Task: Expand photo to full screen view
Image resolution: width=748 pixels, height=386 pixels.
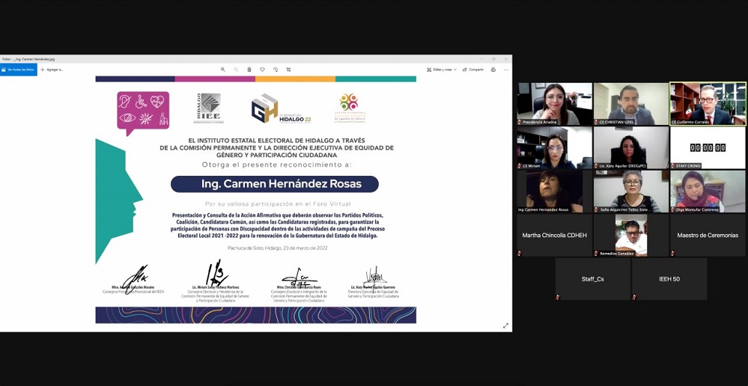Action: [x=505, y=325]
